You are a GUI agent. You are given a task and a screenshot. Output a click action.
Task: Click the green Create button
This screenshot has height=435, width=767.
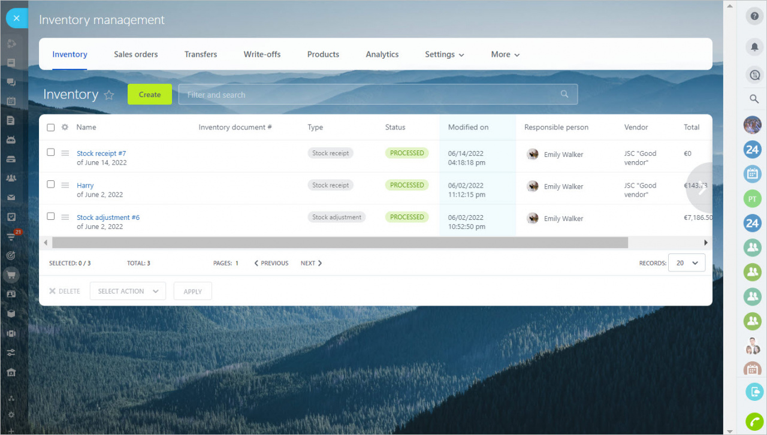pos(150,94)
